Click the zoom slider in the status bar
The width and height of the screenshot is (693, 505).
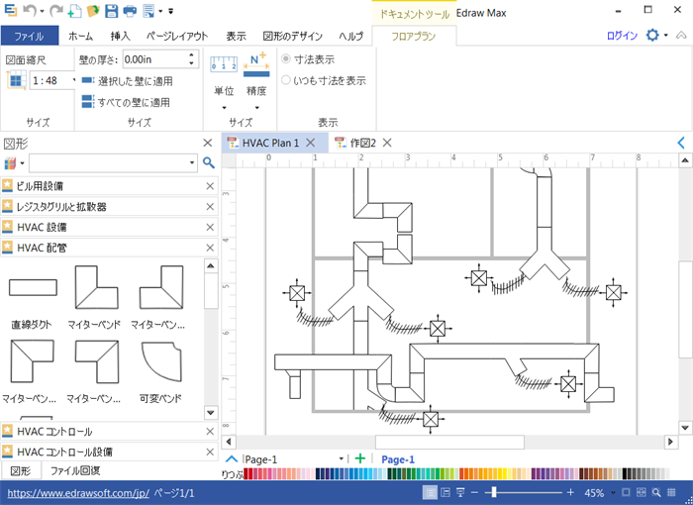[525, 492]
